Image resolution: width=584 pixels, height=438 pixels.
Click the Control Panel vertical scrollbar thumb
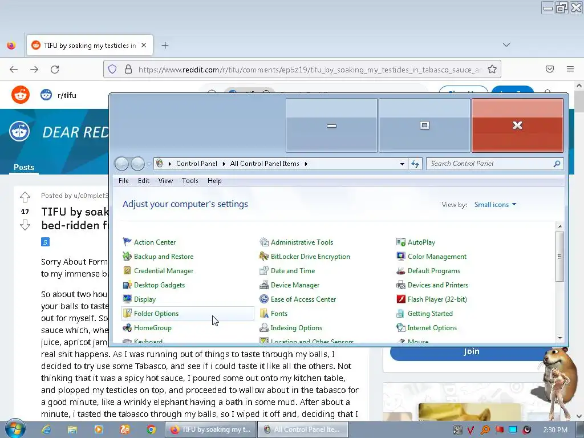click(559, 256)
